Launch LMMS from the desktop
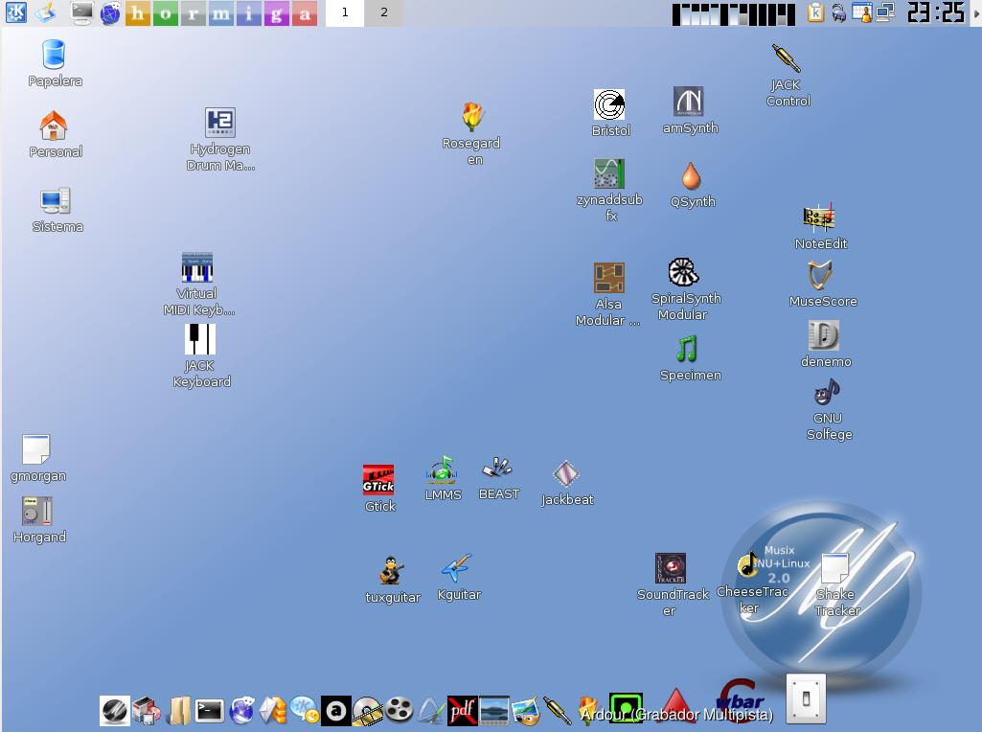The image size is (982, 732). coord(442,470)
